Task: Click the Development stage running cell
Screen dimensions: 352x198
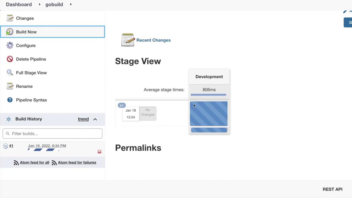Action: coord(209,114)
